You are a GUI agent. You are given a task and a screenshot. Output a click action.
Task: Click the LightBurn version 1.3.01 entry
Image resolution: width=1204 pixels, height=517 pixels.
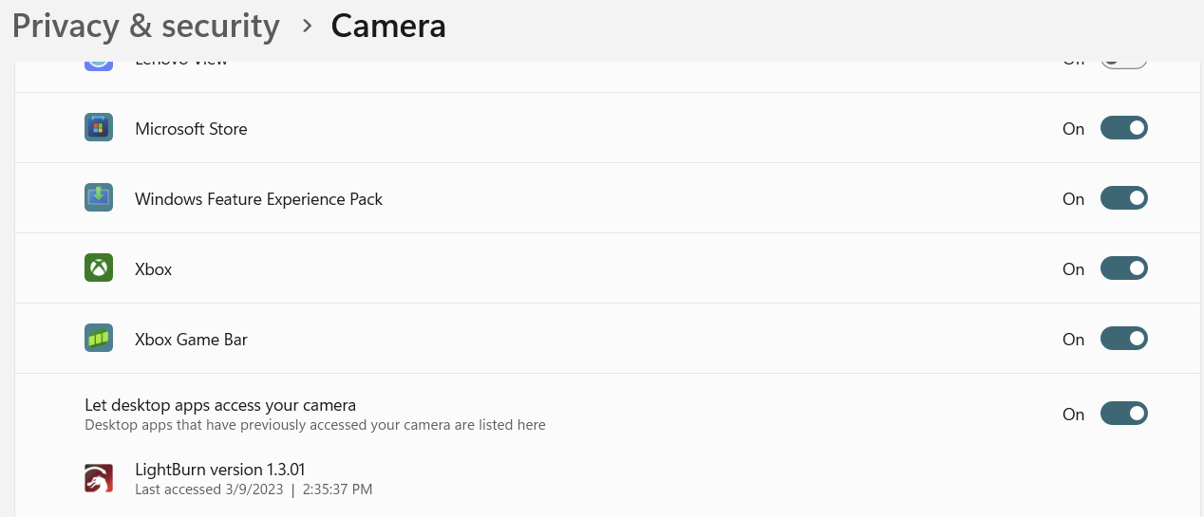pyautogui.click(x=220, y=470)
